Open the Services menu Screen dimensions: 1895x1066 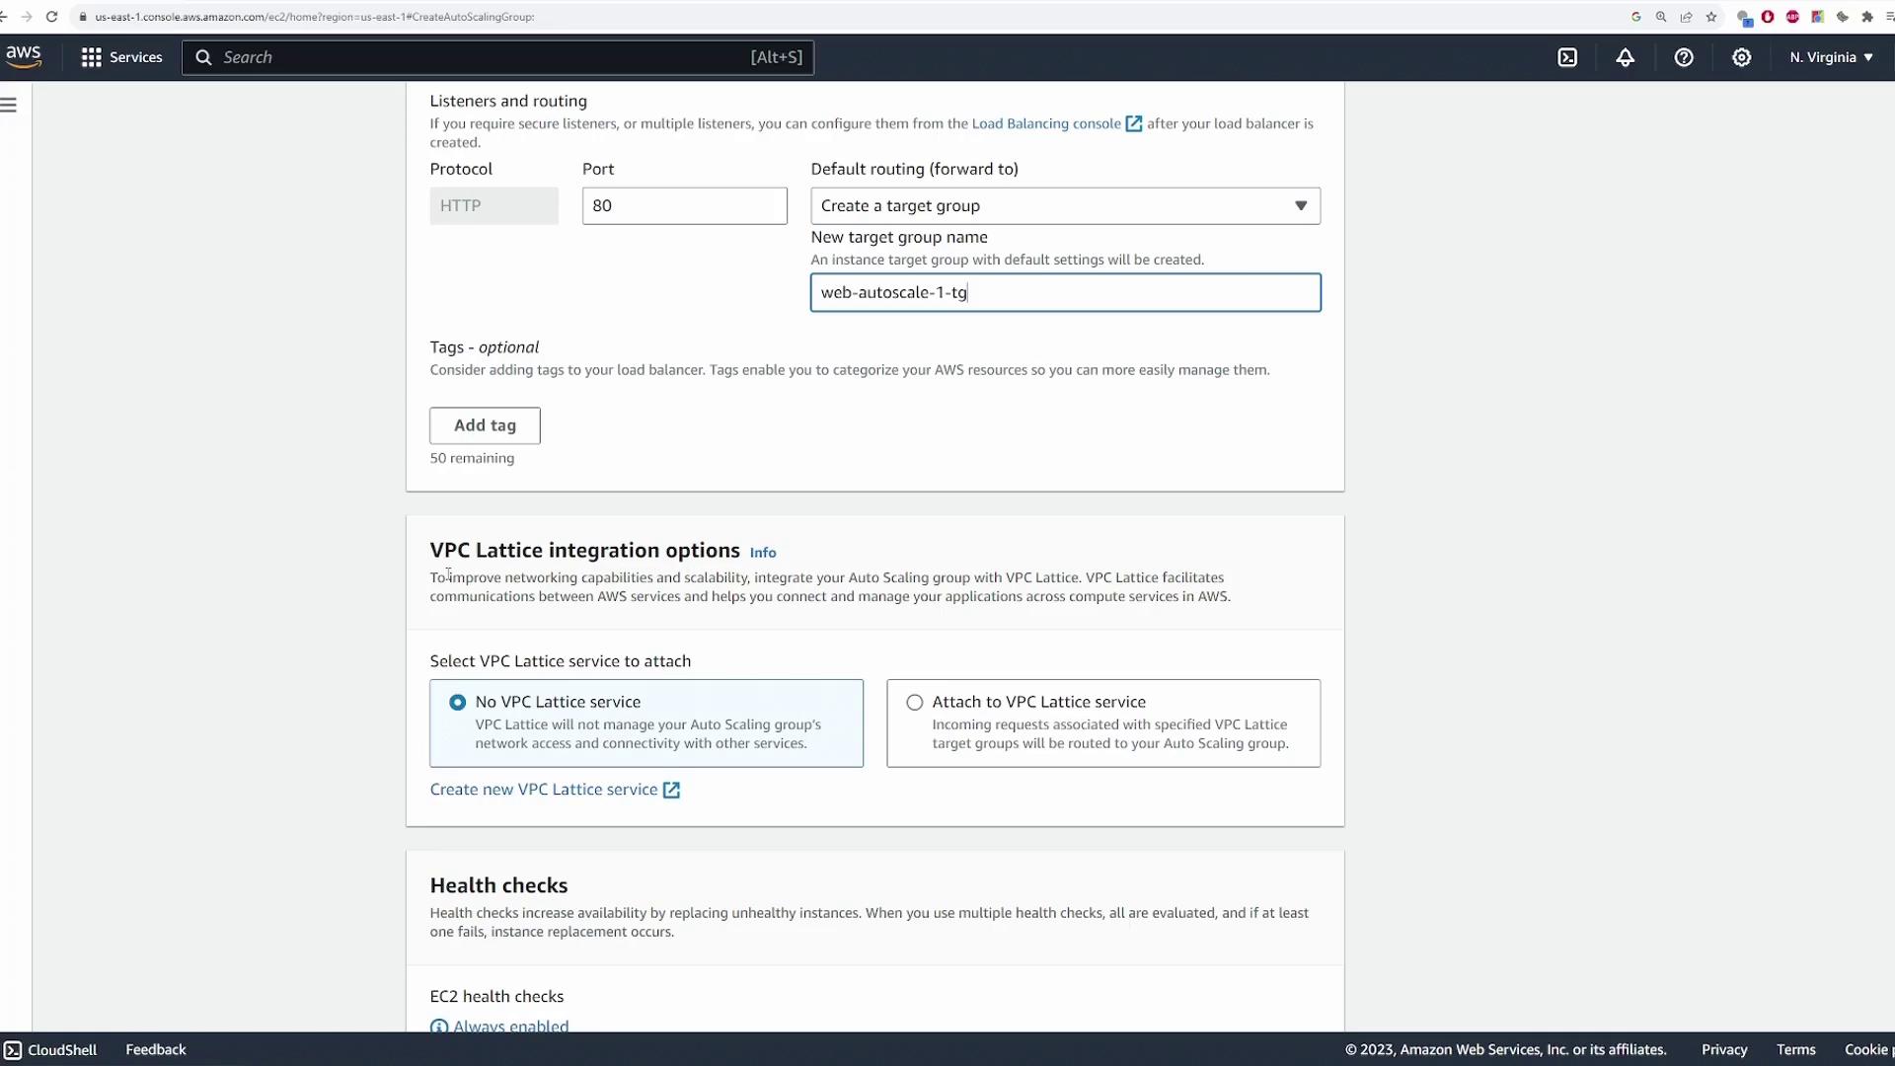point(121,57)
